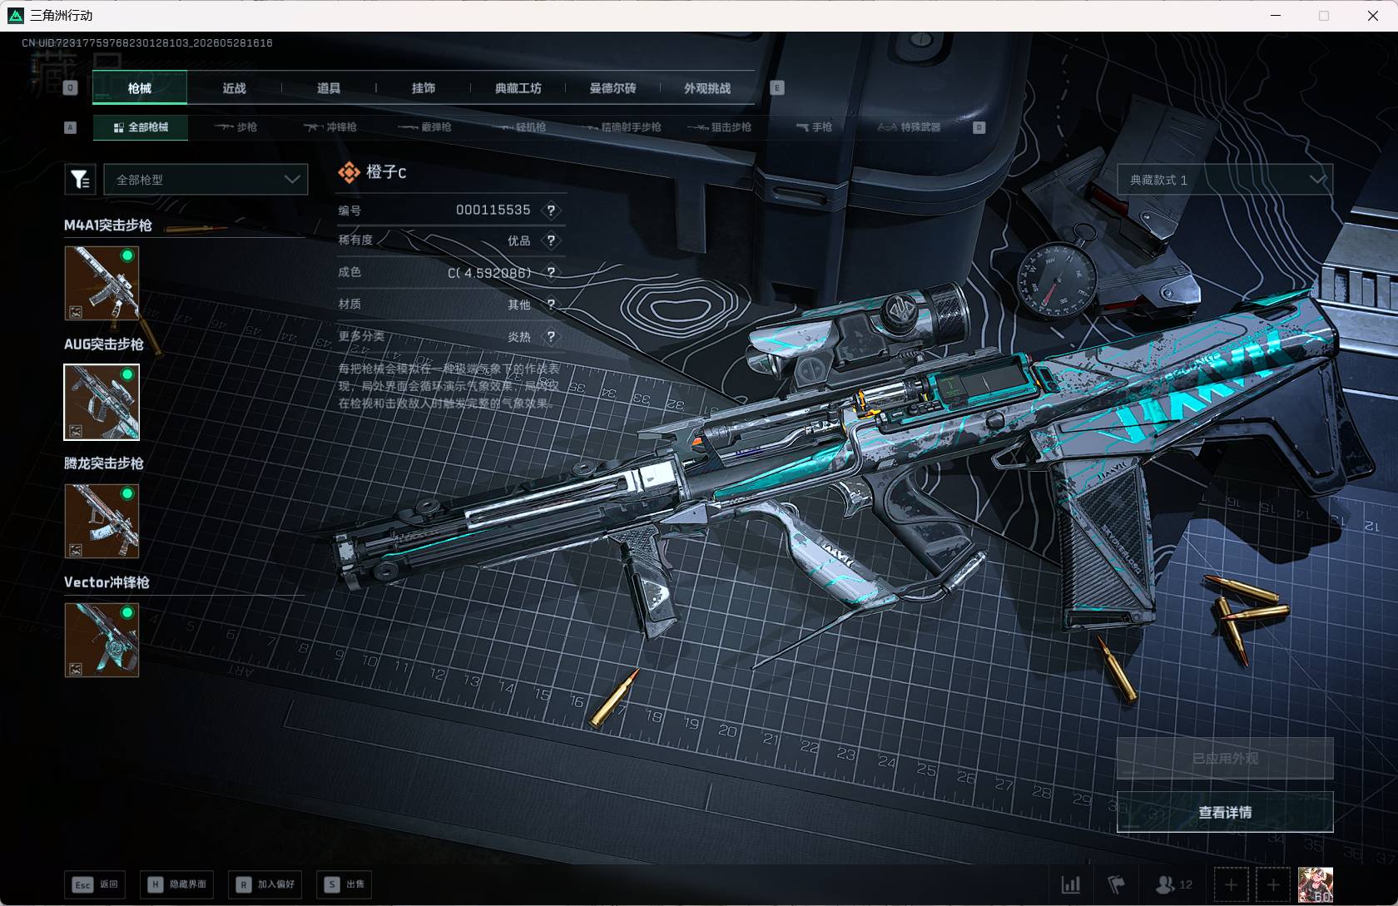Click the 查看详情 view details button
Viewport: 1398px width, 906px height.
1225,812
